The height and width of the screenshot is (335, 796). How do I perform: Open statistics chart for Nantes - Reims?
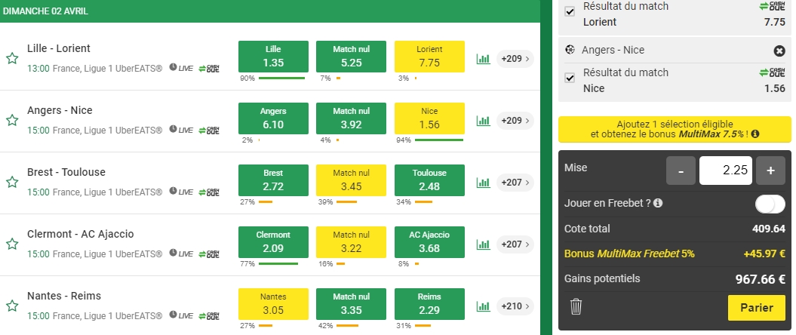[x=483, y=306]
